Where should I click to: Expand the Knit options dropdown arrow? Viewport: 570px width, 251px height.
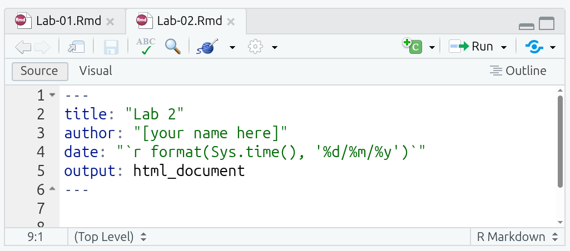coord(232,47)
